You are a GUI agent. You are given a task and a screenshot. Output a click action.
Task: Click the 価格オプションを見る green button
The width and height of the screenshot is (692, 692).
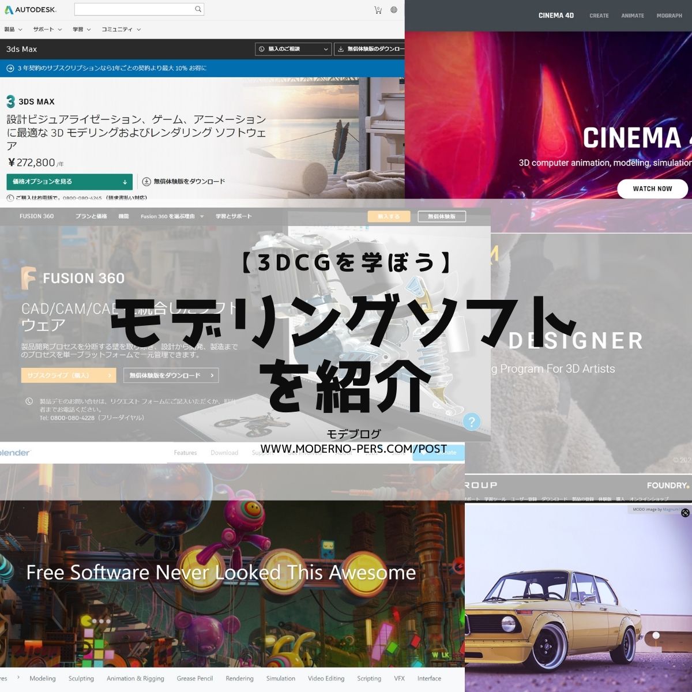pyautogui.click(x=69, y=182)
